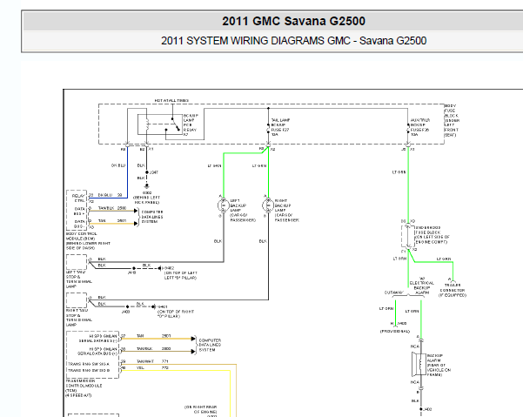Click the left backup lamp bulb symbol

pos(223,205)
